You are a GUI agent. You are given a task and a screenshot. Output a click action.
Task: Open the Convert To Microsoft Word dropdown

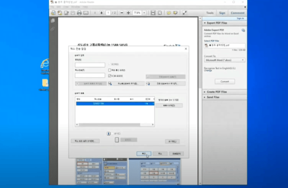pyautogui.click(x=225, y=60)
